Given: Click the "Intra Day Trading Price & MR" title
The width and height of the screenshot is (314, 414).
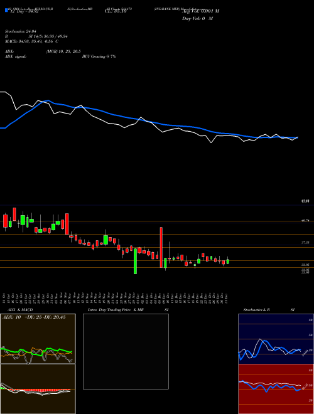Looking at the screenshot, I should pos(116,310).
